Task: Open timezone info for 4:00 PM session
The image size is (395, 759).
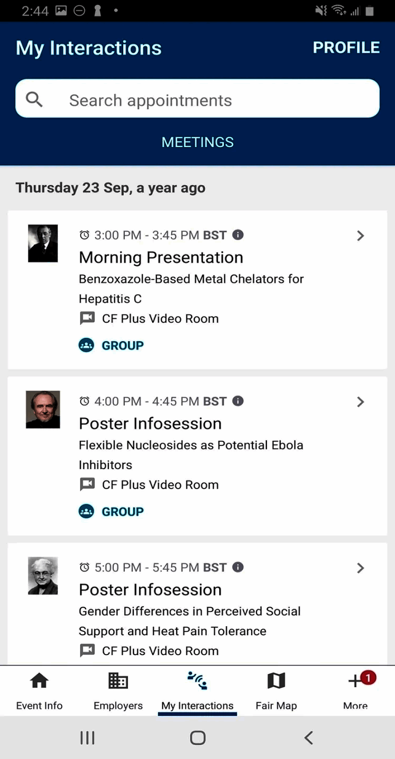Action: pos(238,401)
